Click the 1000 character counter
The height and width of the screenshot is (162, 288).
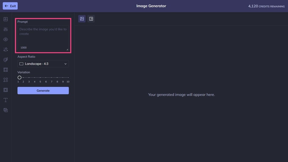23,48
